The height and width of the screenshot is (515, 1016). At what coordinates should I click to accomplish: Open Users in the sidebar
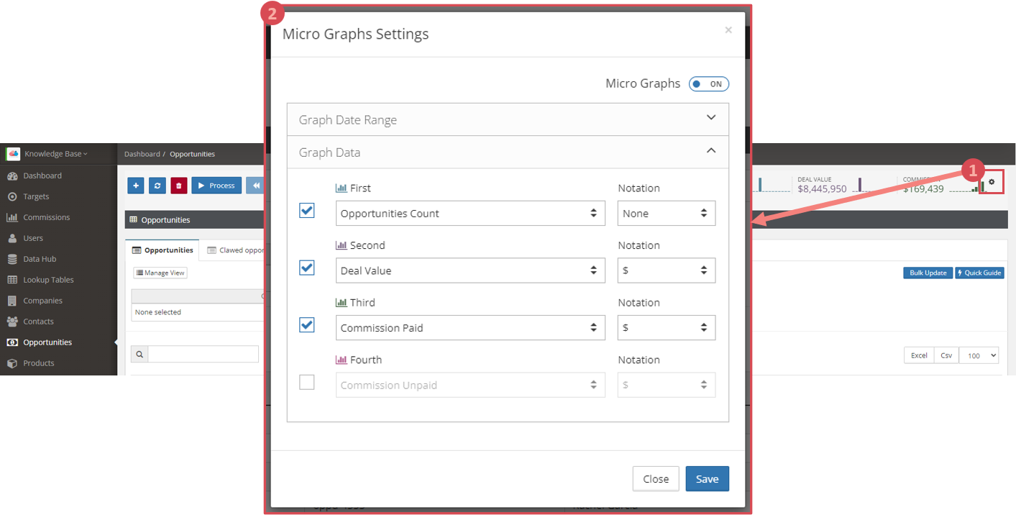[x=33, y=238]
